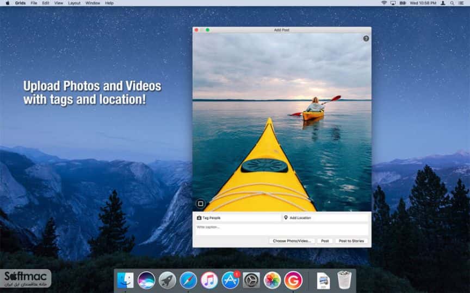Open Photos in the Dock
The image size is (470, 293).
click(x=272, y=280)
